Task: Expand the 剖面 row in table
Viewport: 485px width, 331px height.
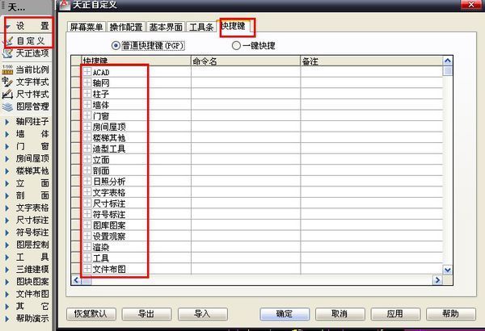Action: 87,170
